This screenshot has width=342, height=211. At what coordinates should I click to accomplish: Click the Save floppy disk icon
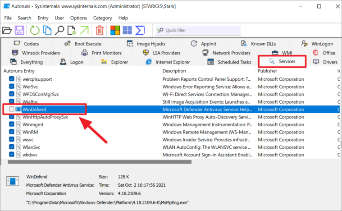19,30
